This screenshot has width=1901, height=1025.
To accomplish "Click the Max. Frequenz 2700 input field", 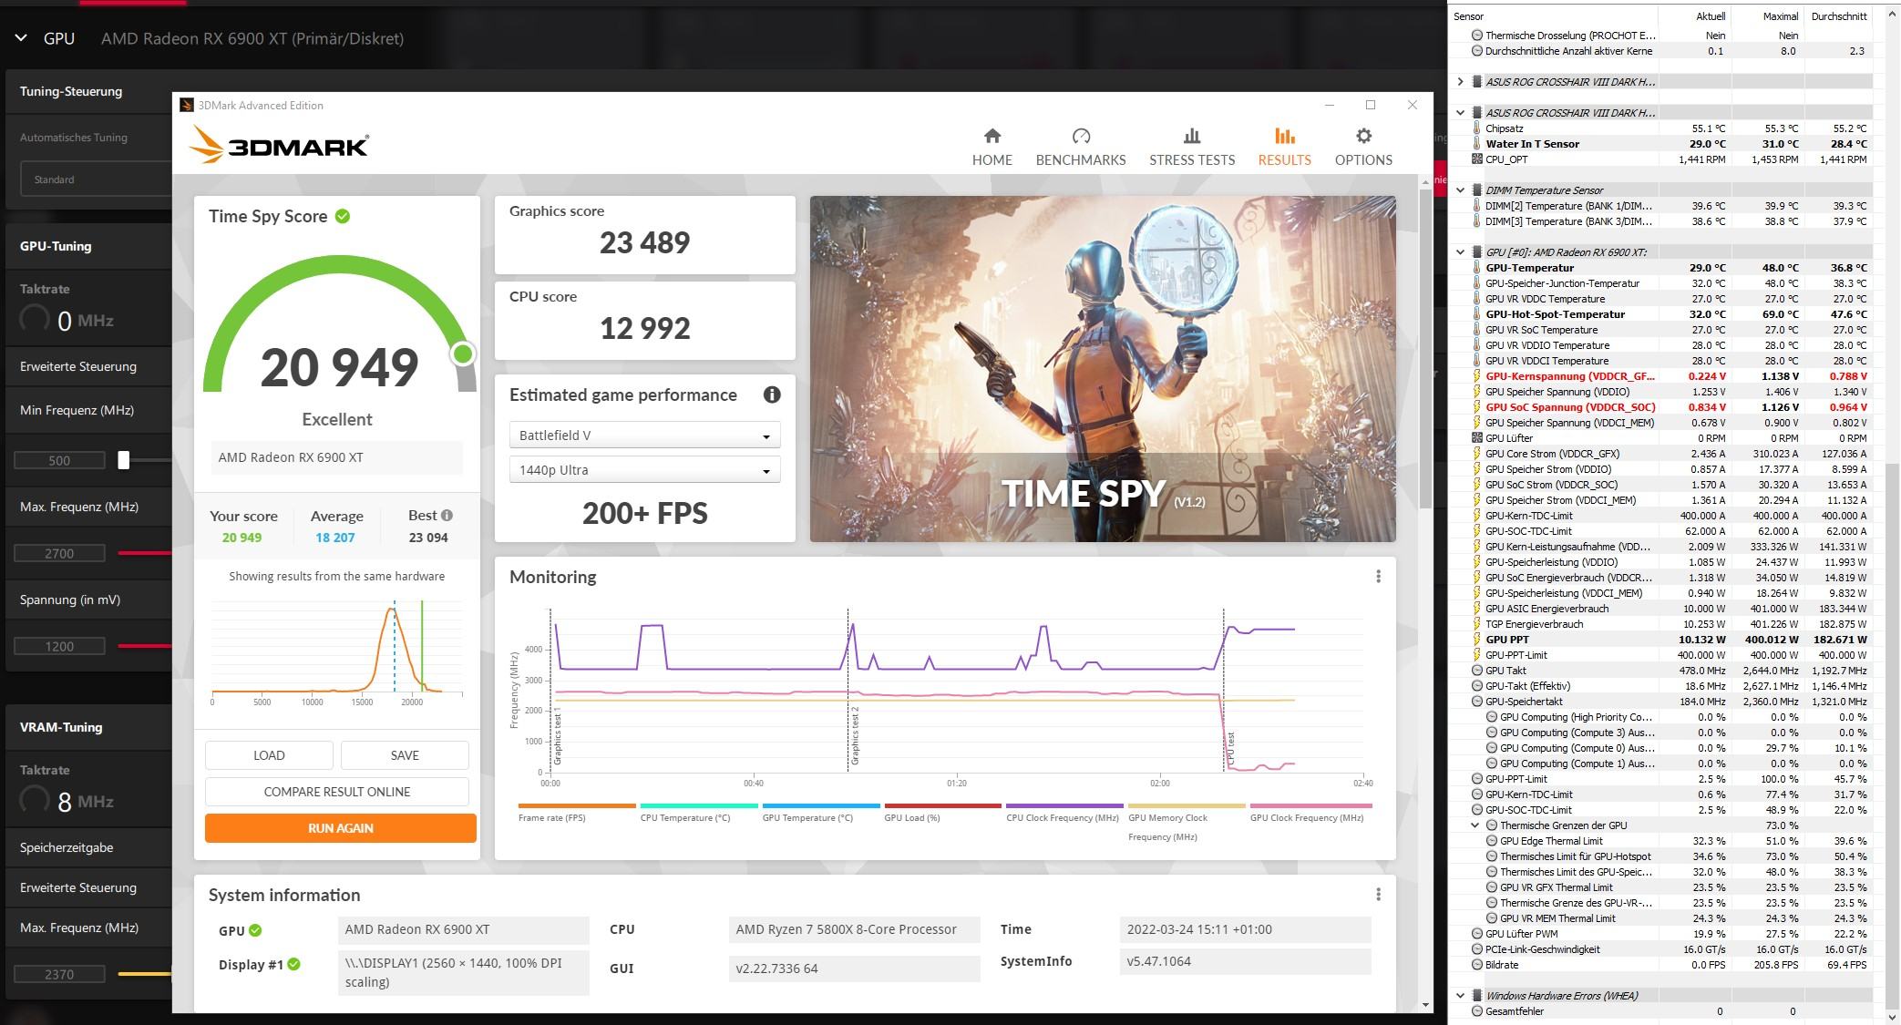I will [59, 553].
